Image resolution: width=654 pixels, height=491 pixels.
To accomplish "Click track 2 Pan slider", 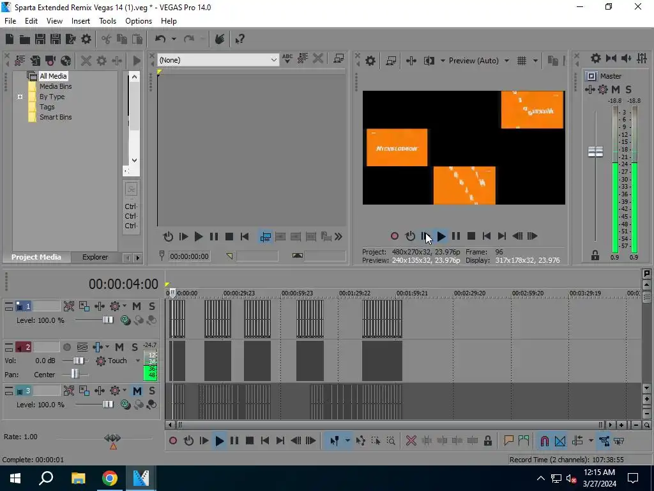I will [x=75, y=374].
